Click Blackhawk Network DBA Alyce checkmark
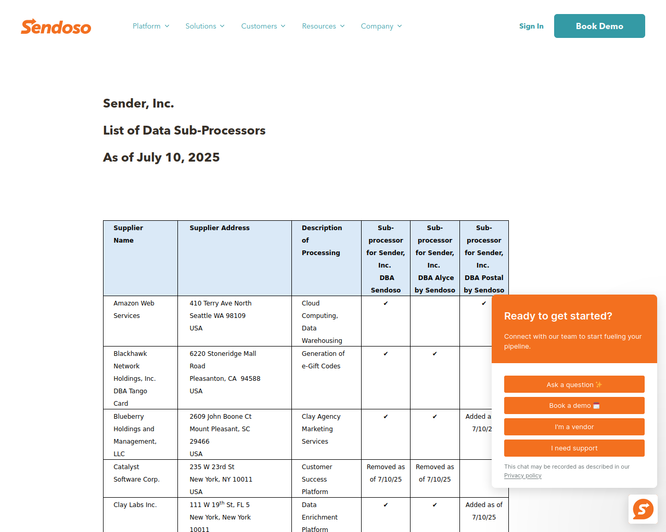Viewport: 666px width, 532px height. coord(435,354)
